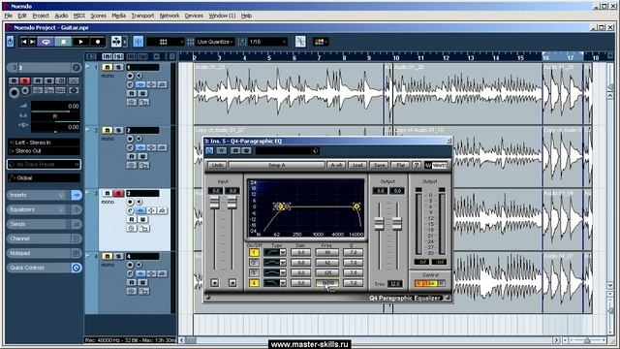The height and width of the screenshot is (349, 620).
Task: Click the Snap to Zero Crossing icon
Action: (300, 42)
